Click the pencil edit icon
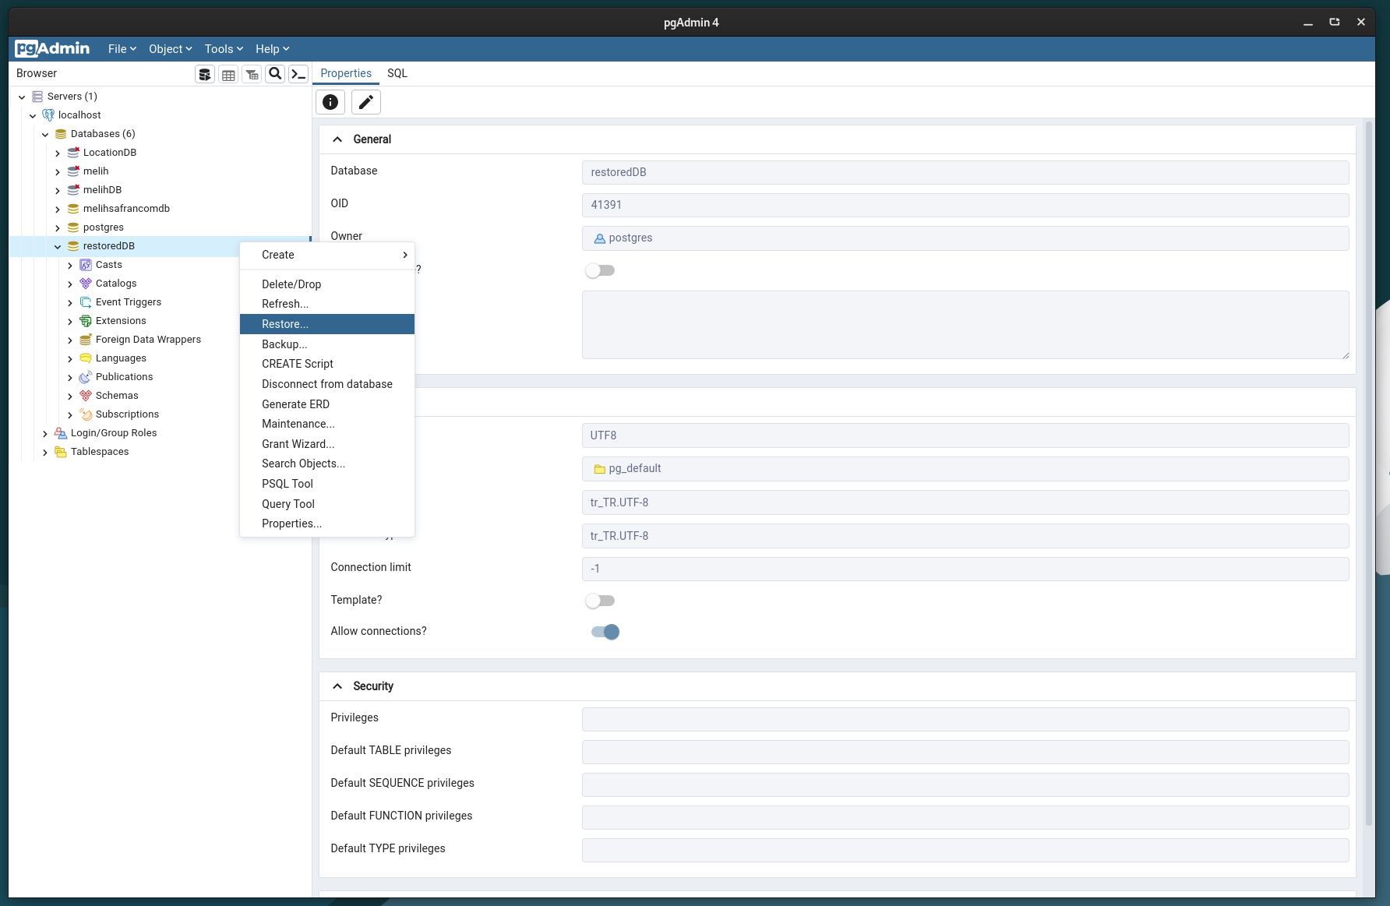Viewport: 1390px width, 906px height. click(x=366, y=102)
